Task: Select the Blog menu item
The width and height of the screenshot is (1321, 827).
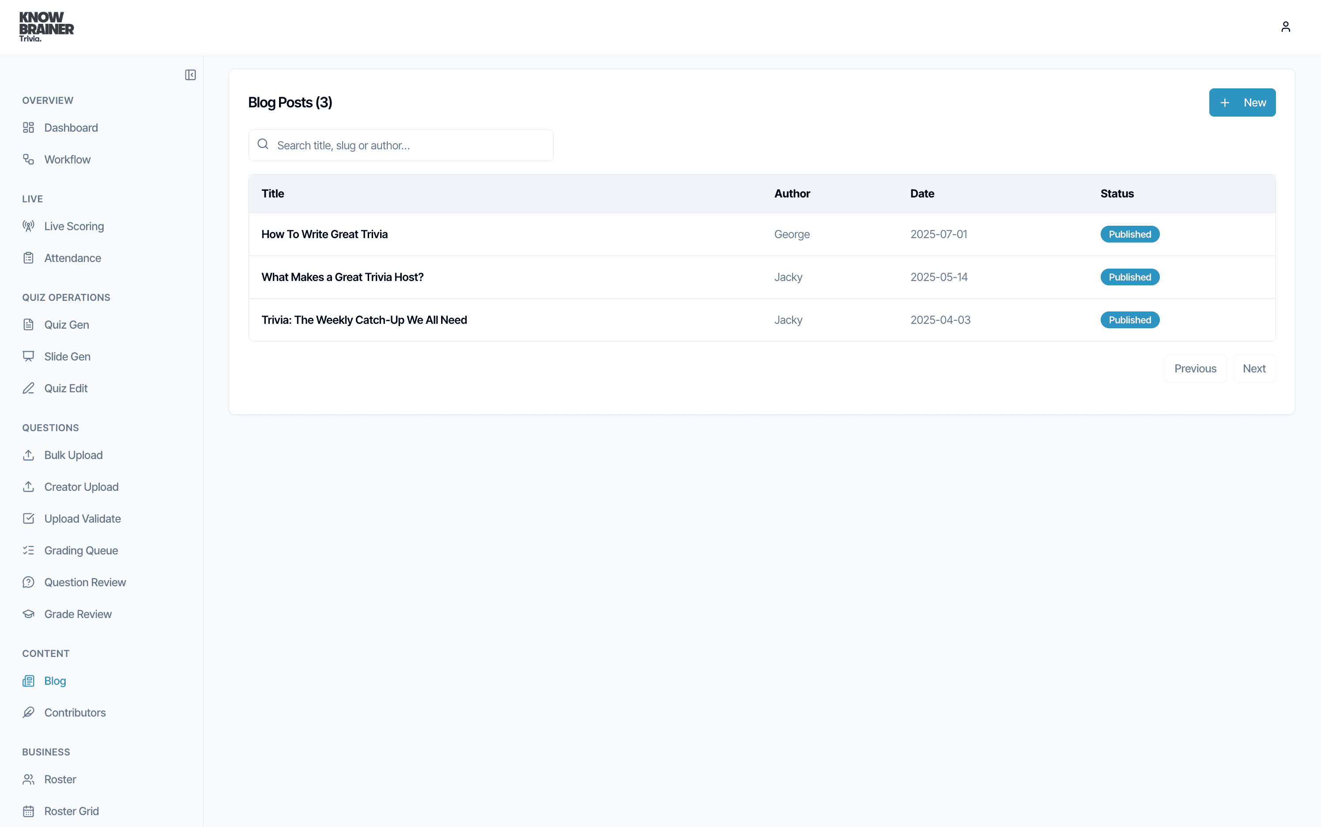Action: (55, 680)
